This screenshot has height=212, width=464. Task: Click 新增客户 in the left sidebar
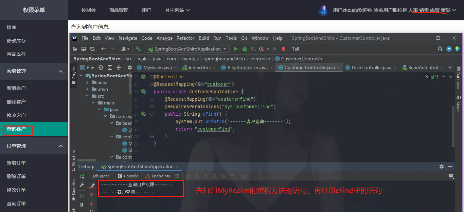click(16, 88)
